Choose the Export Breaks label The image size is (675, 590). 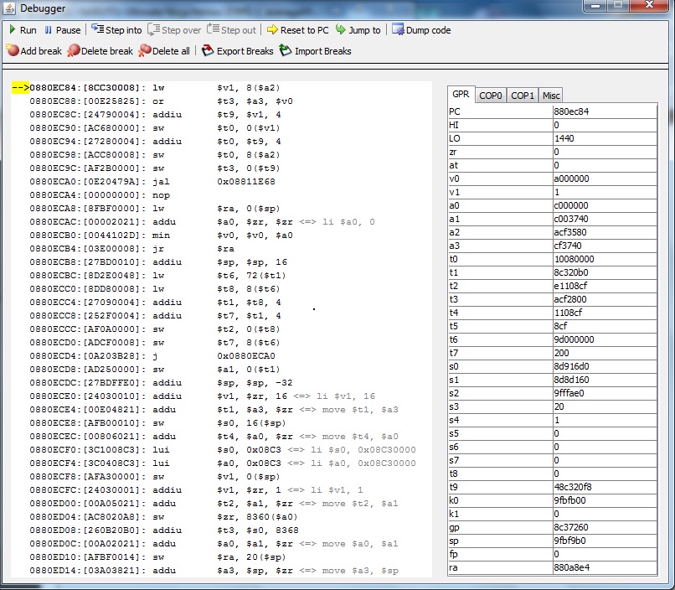click(245, 51)
